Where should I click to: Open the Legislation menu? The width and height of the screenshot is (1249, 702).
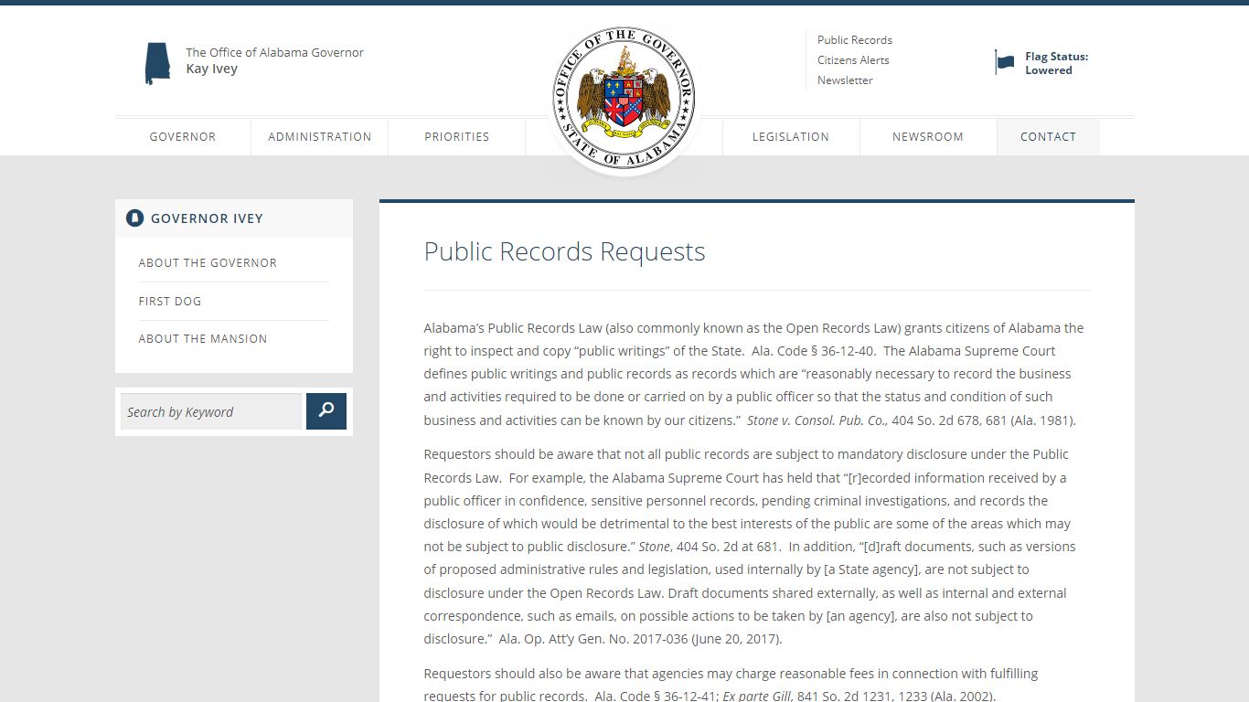coord(791,137)
